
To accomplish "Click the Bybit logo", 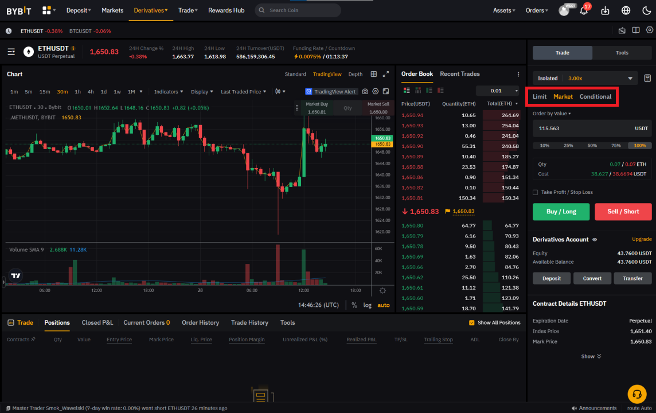I will tap(19, 10).
